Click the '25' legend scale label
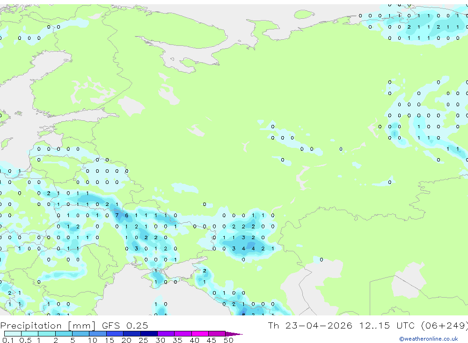The image size is (468, 343). click(143, 340)
